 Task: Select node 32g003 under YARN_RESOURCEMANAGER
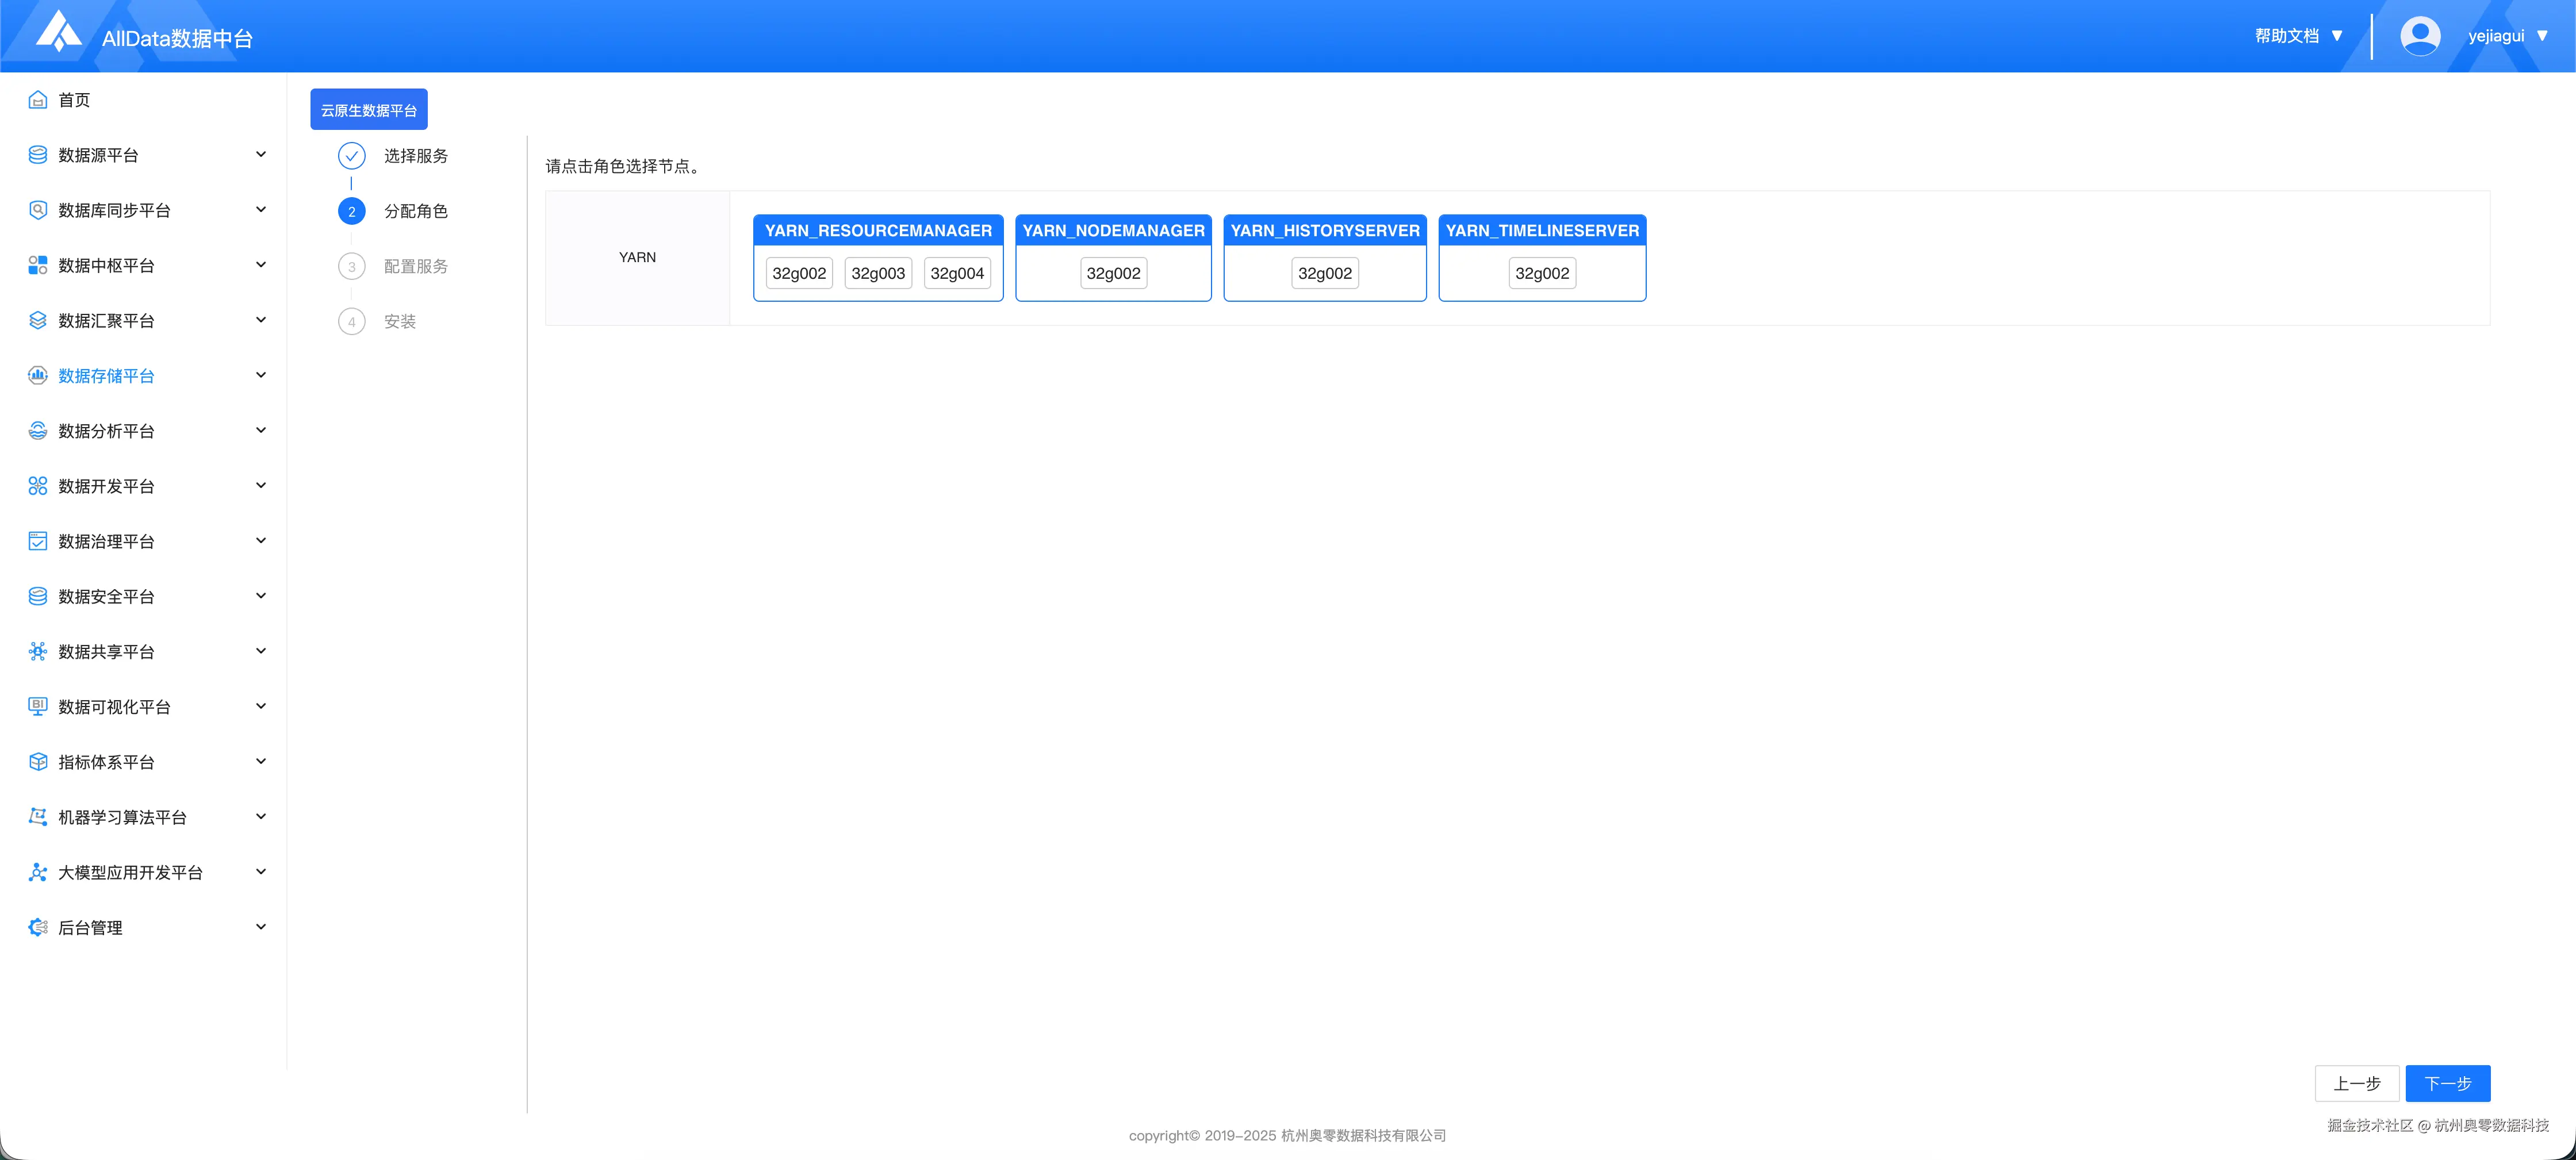878,273
